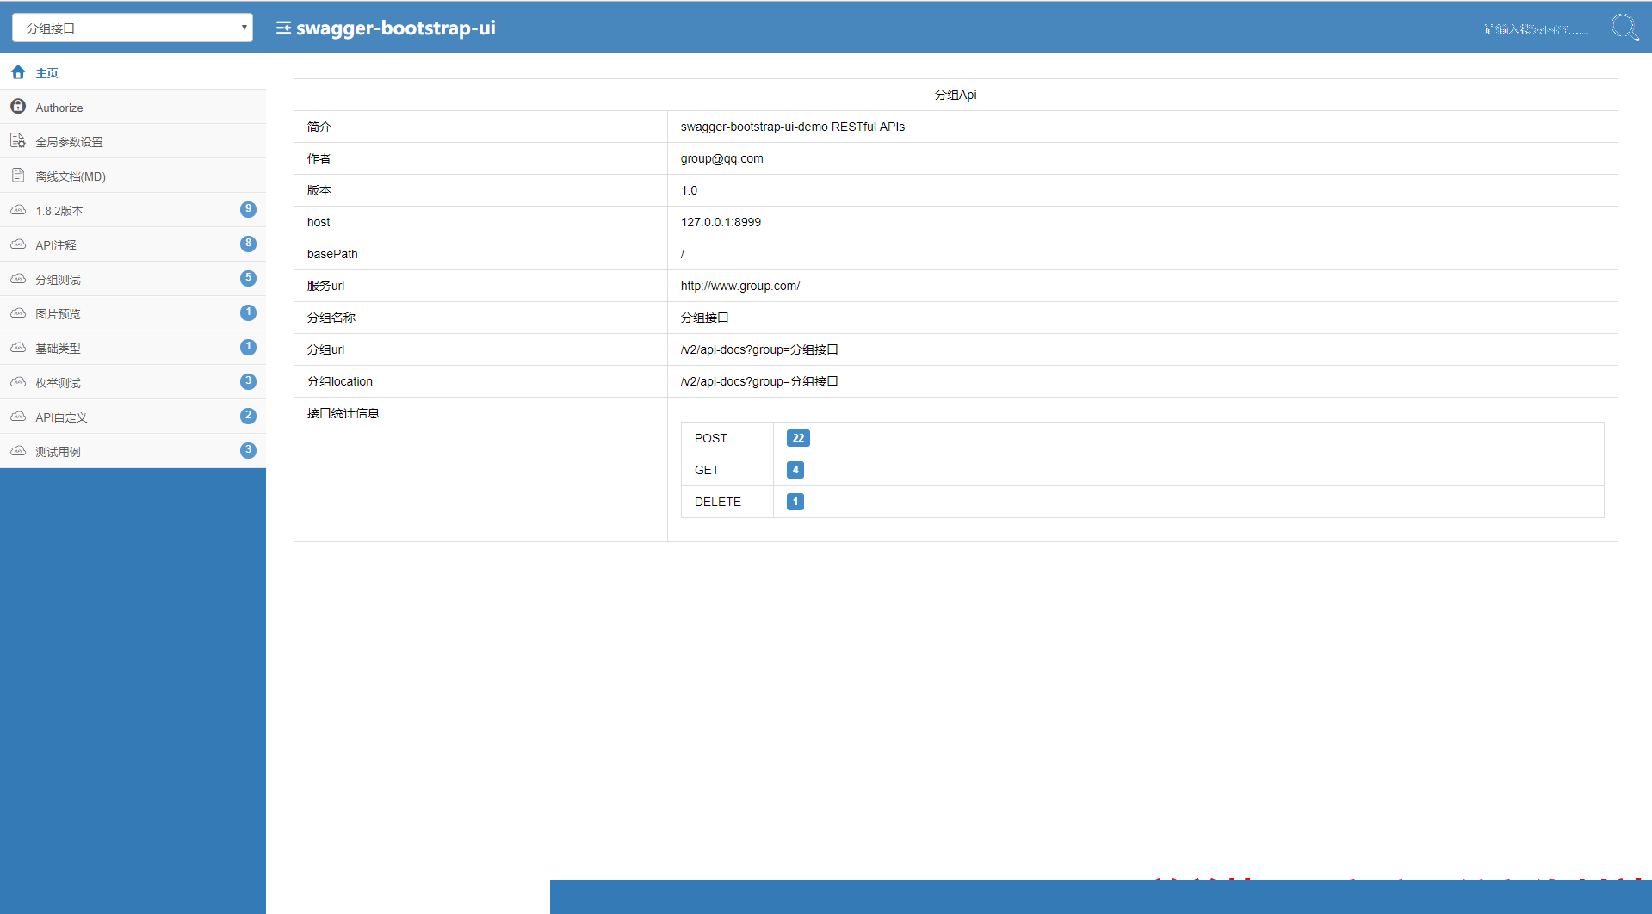The height and width of the screenshot is (914, 1652).
Task: Click the 分组名称 value 分组接口
Action: tap(705, 318)
